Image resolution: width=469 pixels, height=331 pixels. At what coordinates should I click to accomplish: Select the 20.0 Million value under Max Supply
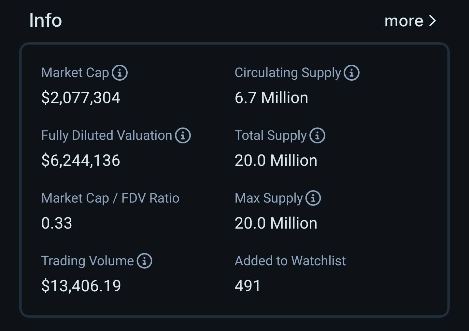[x=276, y=223]
